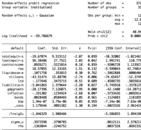Select liabilitie~h z-value -2.20
The image size is (141, 130).
(x=78, y=85)
